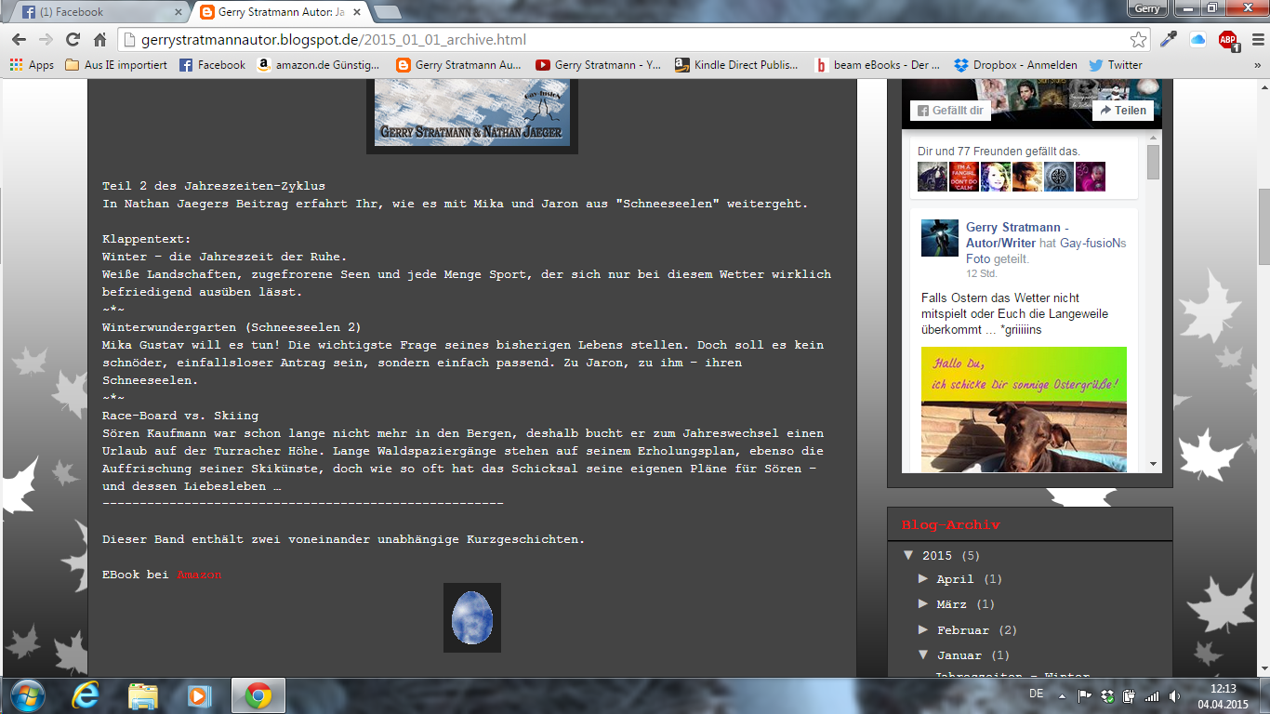The image size is (1270, 714).
Task: Open the Gay-fusioNs link
Action: coord(1093,243)
